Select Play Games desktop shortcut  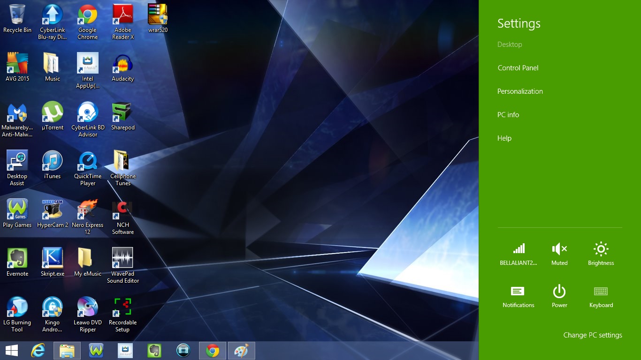(17, 214)
